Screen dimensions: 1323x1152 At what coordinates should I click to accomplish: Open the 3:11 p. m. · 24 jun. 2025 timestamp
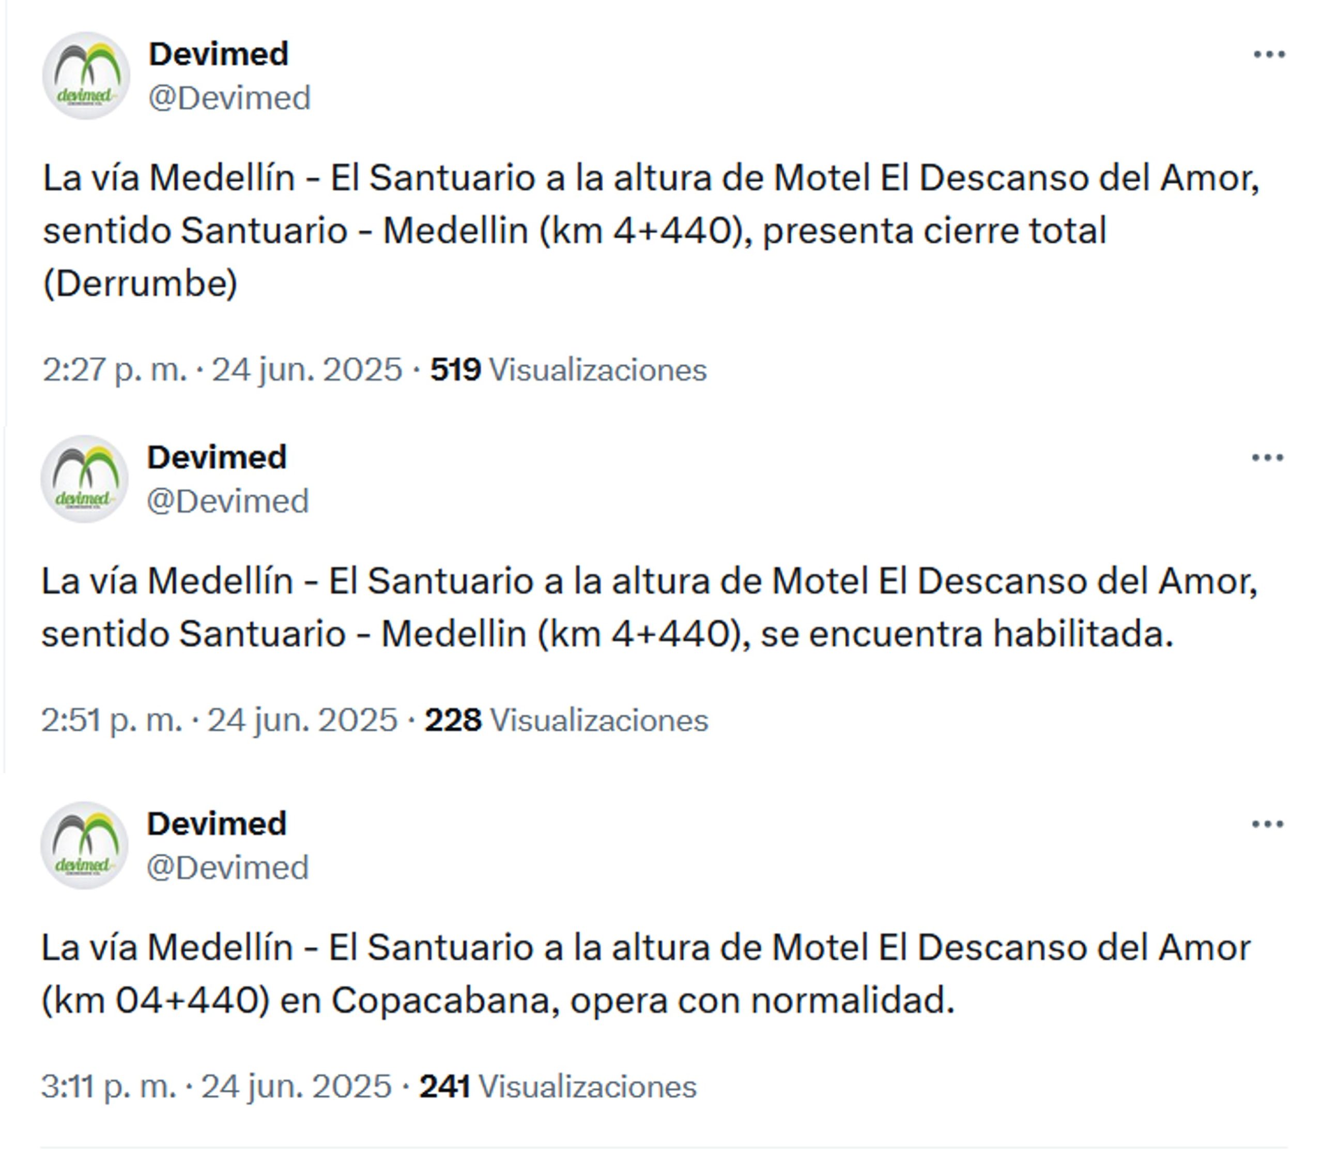coord(217,1086)
